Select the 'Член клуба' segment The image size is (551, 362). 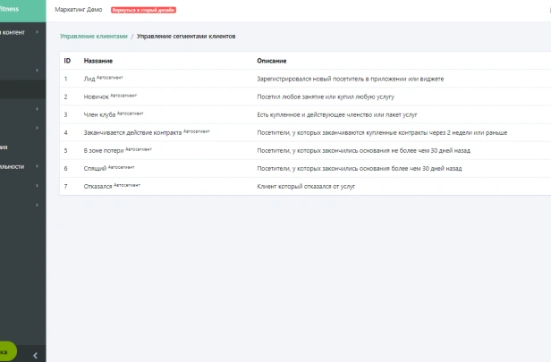(100, 114)
